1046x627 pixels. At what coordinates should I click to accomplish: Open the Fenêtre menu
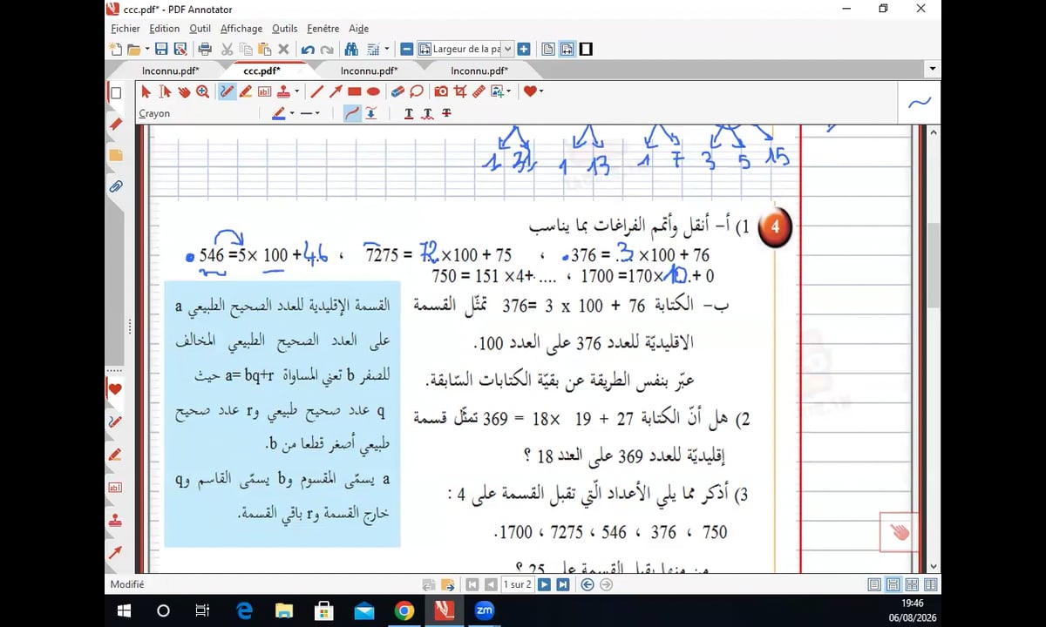coord(323,29)
